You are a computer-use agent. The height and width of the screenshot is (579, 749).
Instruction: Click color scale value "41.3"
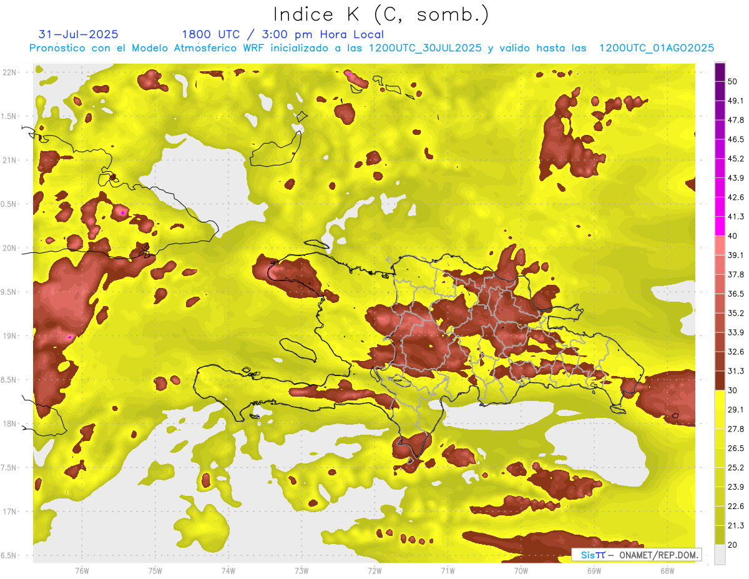point(735,217)
